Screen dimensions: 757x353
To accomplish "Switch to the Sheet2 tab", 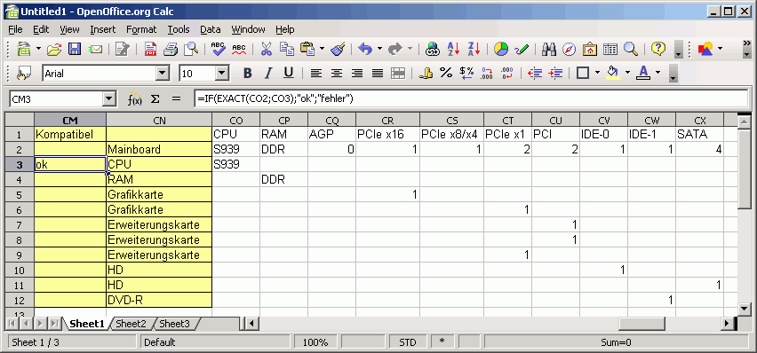I will pos(131,324).
